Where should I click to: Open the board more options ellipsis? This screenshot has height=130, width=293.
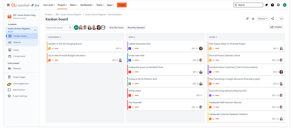[x=282, y=19]
